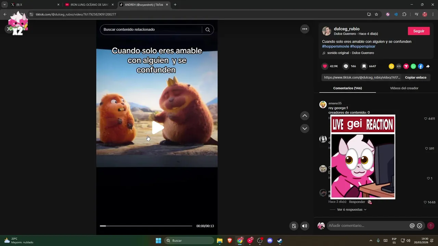Image resolution: width=438 pixels, height=246 pixels.
Task: Show hidden system tray icons chevron
Action: click(x=371, y=241)
